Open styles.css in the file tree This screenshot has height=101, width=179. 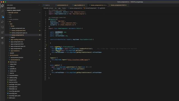point(13,71)
